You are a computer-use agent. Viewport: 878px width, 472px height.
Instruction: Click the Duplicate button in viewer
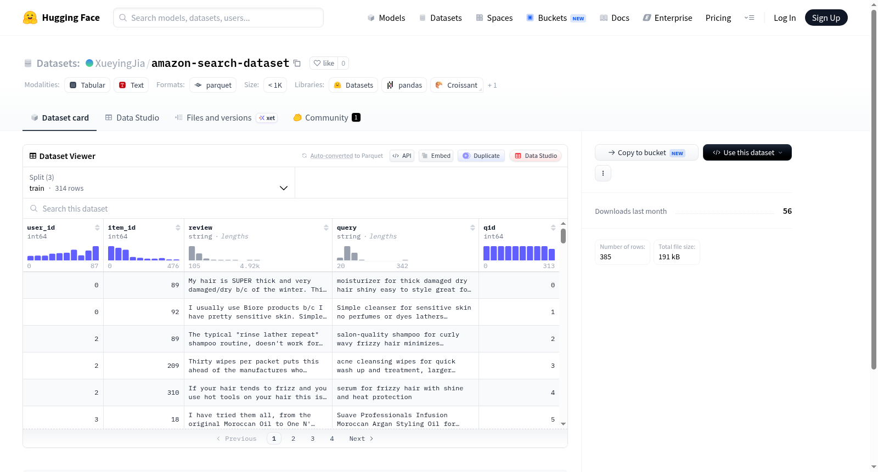[x=481, y=156]
